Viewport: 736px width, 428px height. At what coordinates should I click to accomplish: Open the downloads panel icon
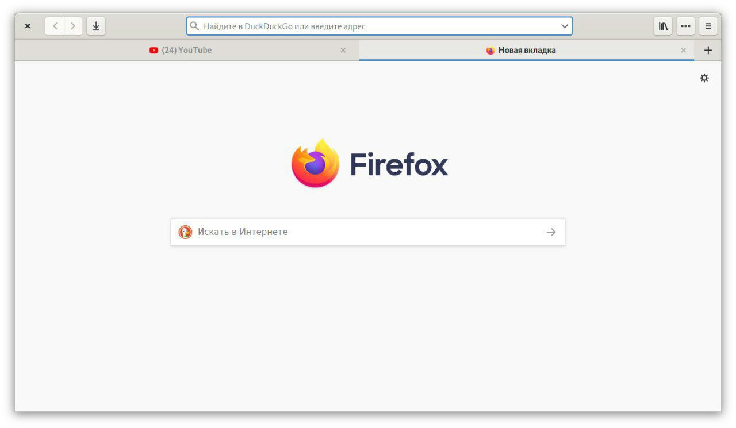[x=96, y=26]
